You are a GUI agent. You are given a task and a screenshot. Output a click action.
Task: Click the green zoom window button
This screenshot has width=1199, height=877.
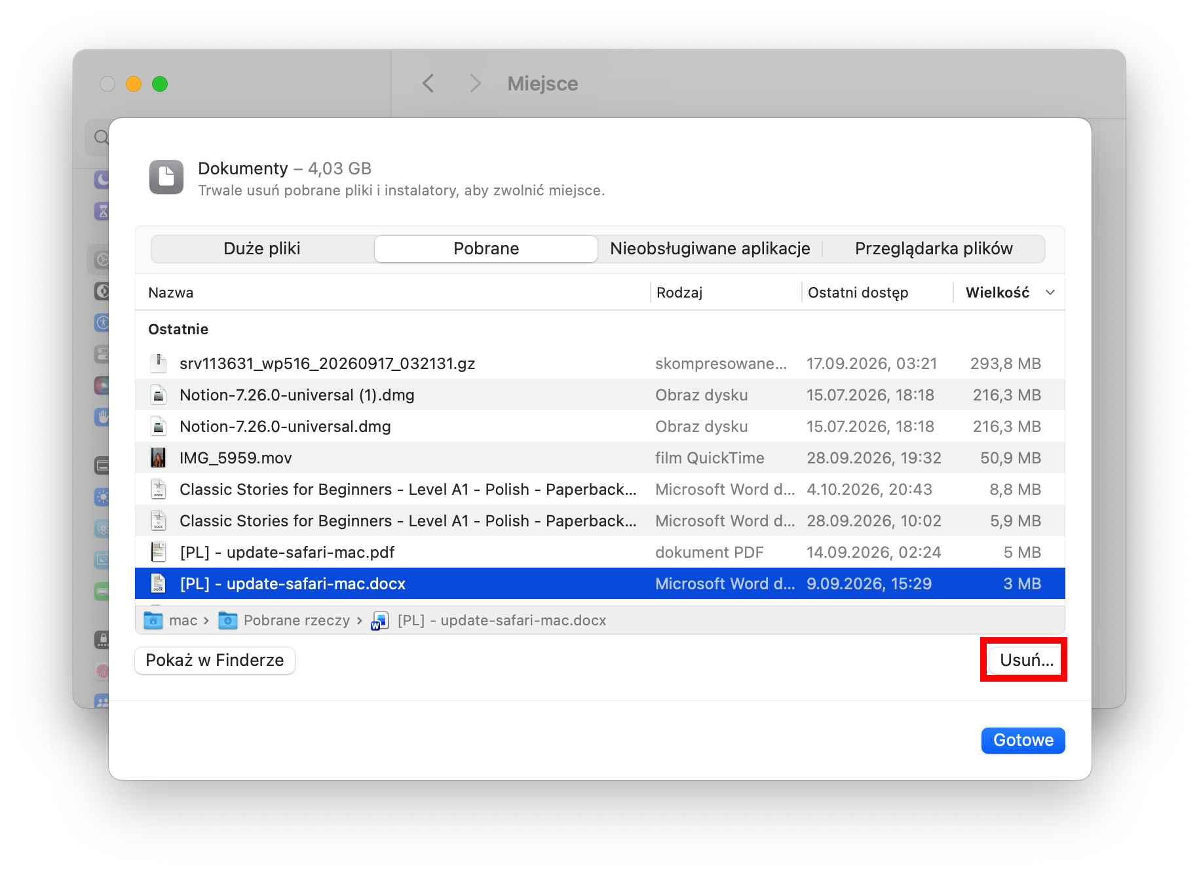click(x=160, y=84)
